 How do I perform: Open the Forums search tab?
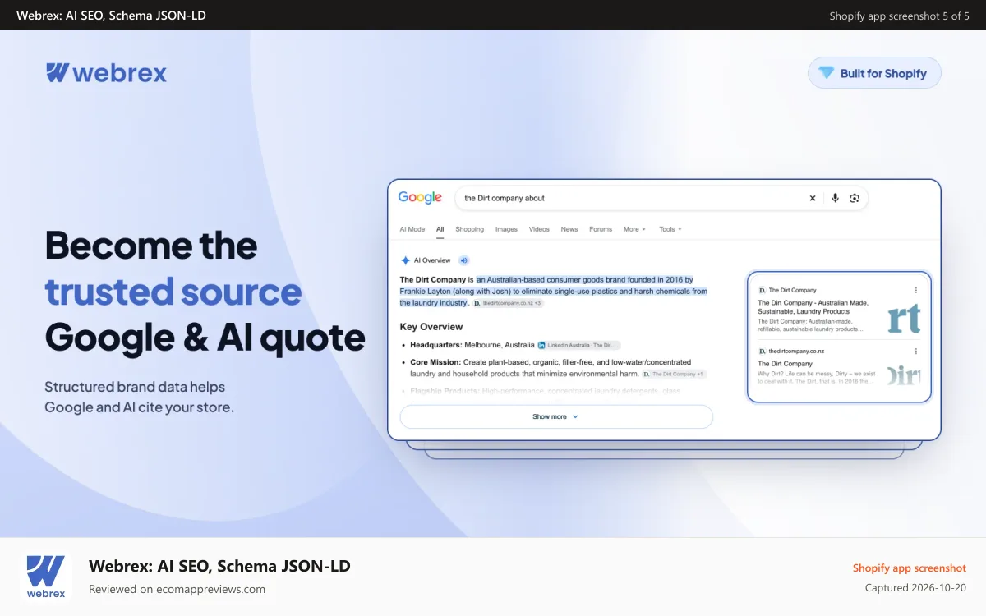tap(601, 229)
